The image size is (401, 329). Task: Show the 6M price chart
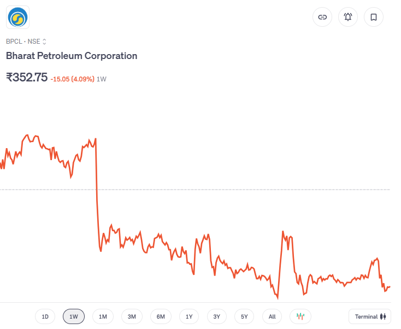(x=161, y=316)
